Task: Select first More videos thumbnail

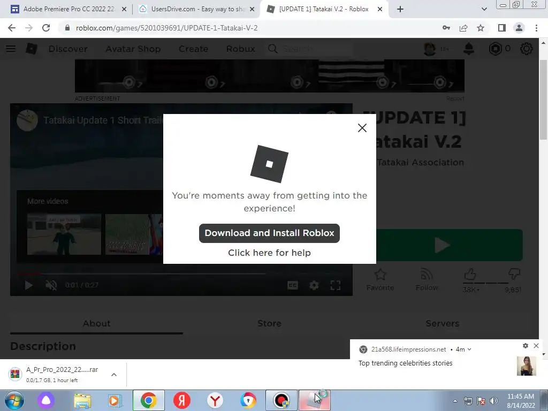Action: (64, 234)
